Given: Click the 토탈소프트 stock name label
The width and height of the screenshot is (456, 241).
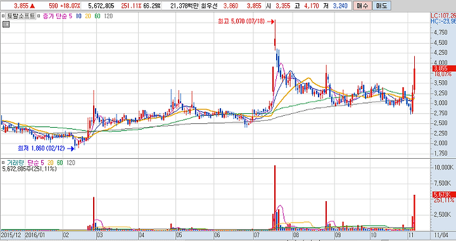Looking at the screenshot, I should 21,16.
